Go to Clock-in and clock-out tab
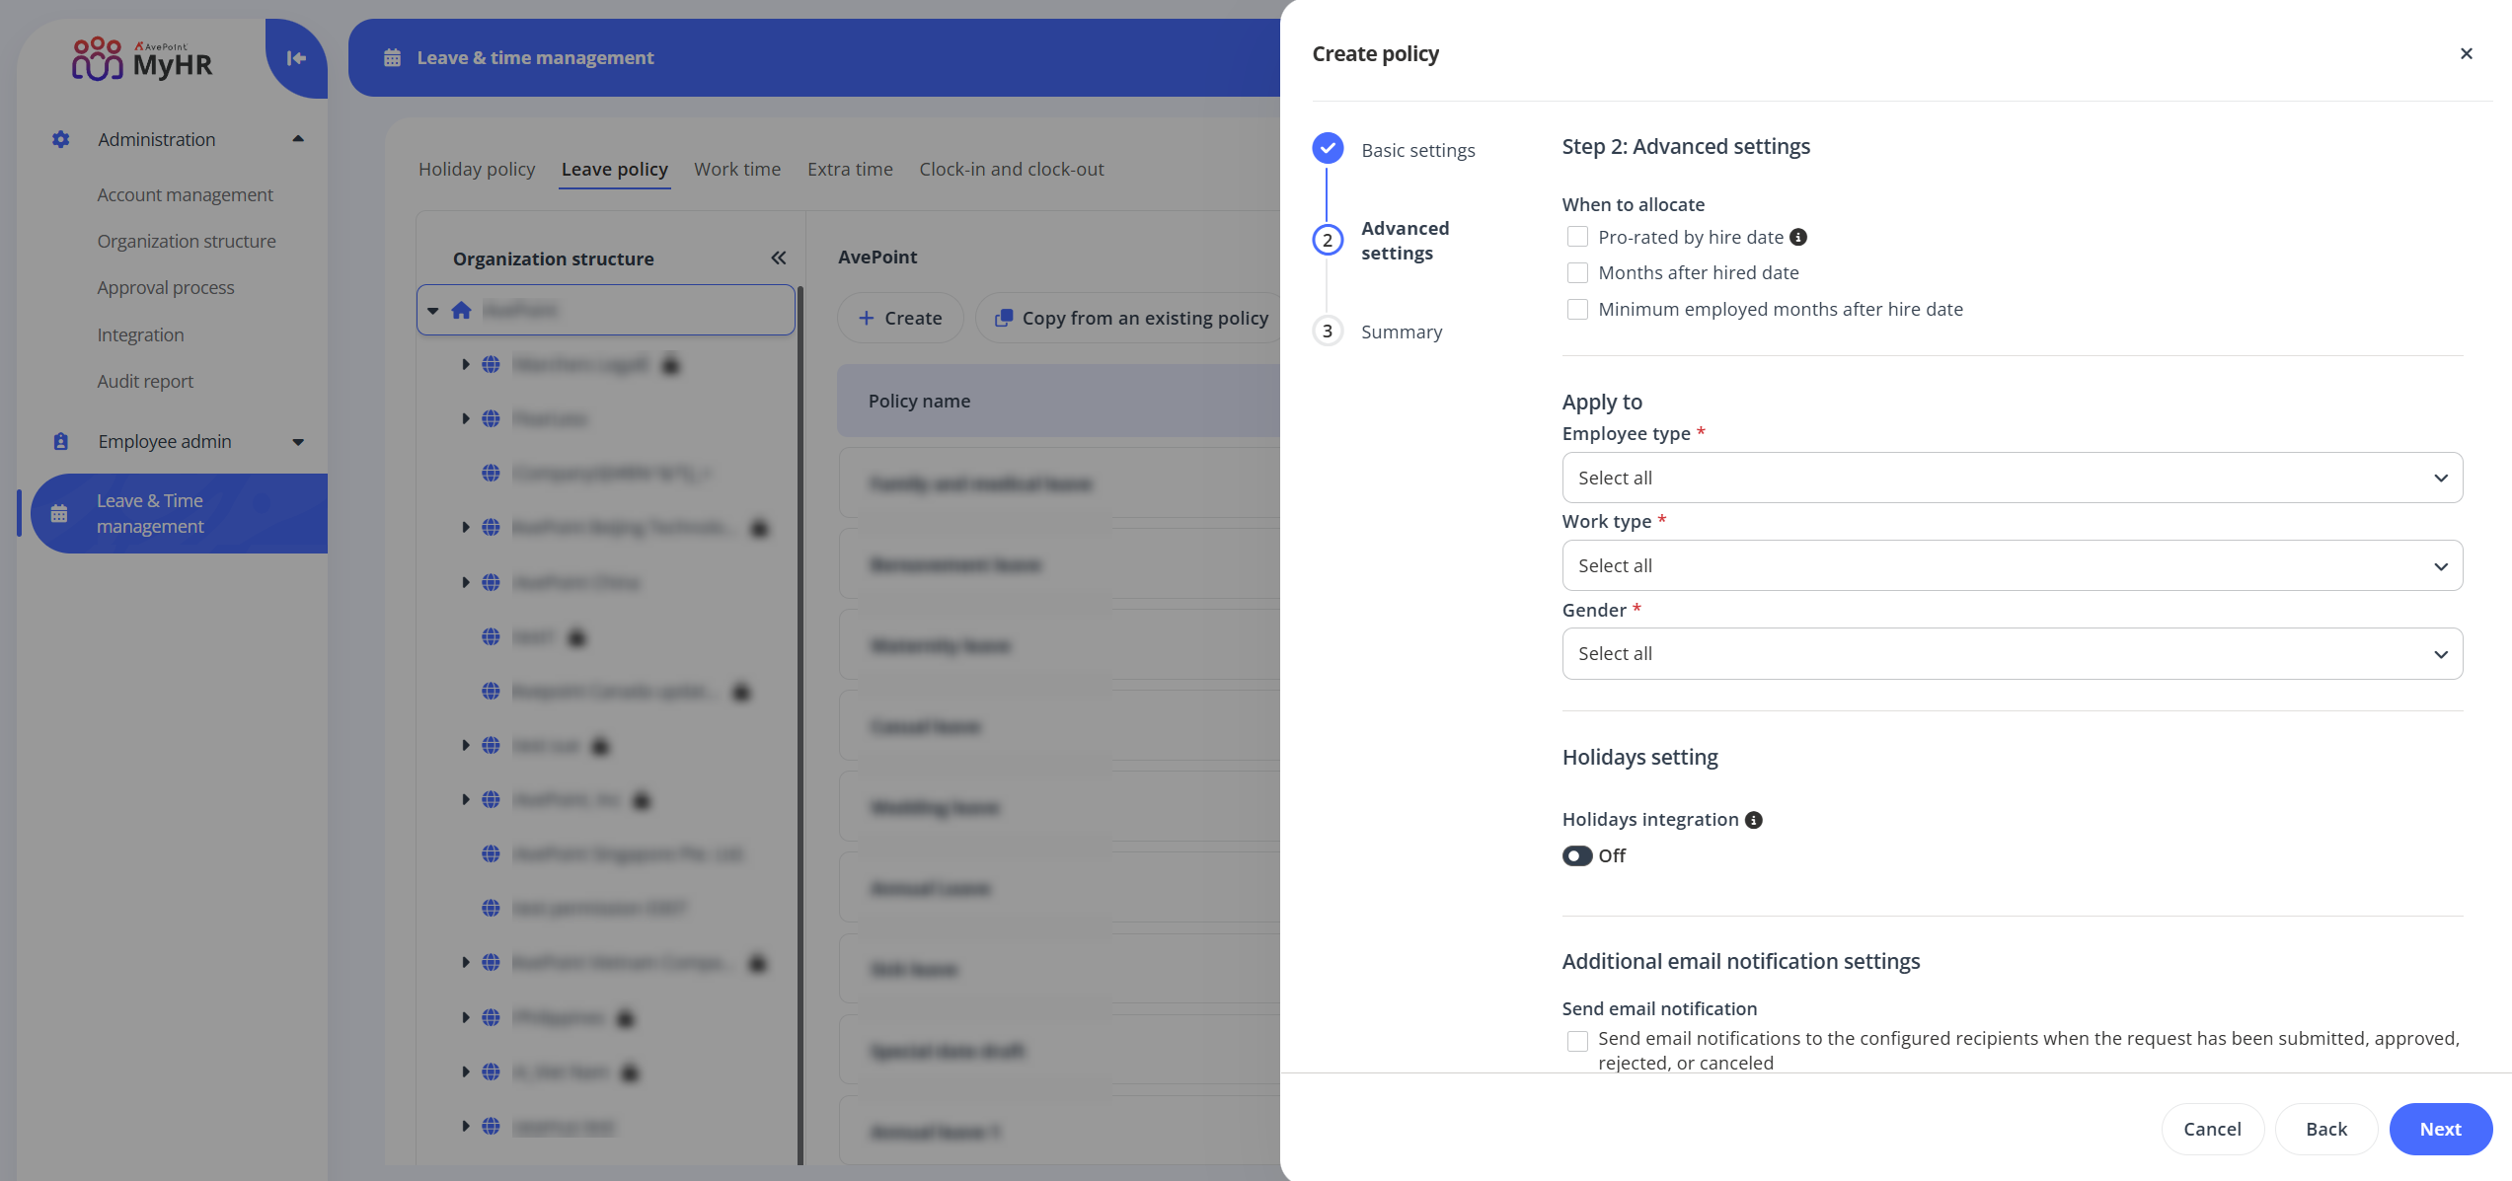 [x=1012, y=169]
